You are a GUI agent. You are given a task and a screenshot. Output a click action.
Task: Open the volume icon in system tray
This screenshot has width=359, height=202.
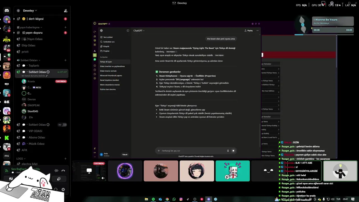tap(333, 199)
